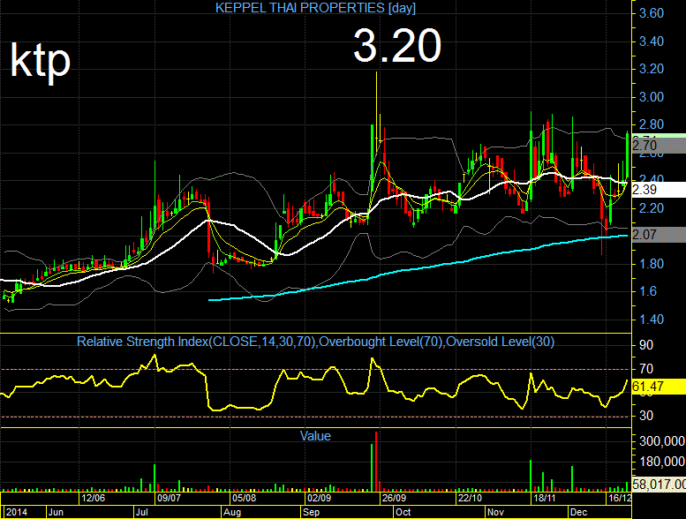Click the Oct month label
The image size is (686, 519).
(403, 512)
